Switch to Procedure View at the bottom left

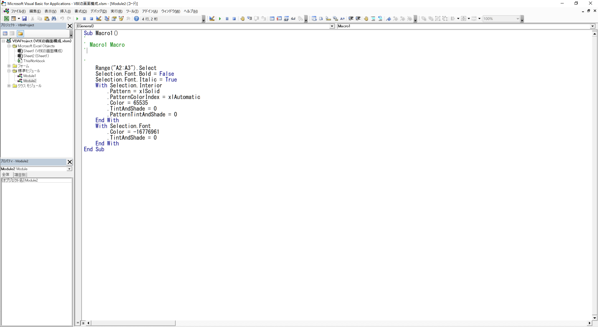coord(78,323)
